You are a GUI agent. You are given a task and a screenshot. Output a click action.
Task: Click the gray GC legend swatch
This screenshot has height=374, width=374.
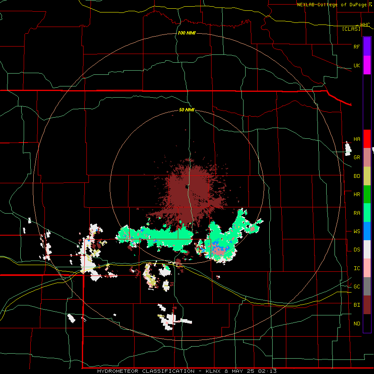click(367, 286)
